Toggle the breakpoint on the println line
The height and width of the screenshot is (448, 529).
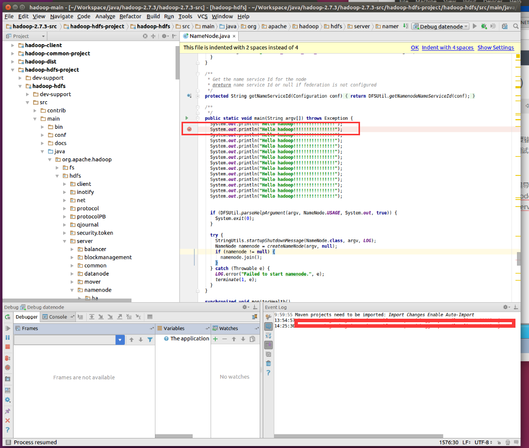pos(189,129)
